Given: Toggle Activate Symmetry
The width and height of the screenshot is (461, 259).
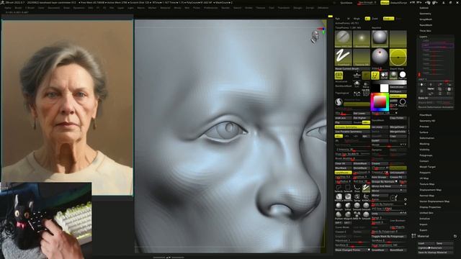Looking at the screenshot, I should (352, 127).
